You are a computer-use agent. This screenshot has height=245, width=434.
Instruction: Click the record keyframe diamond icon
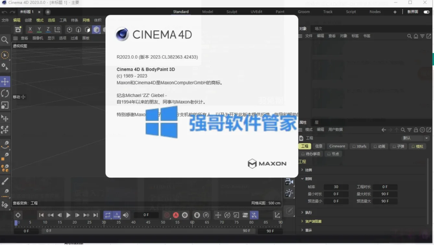coord(18,215)
